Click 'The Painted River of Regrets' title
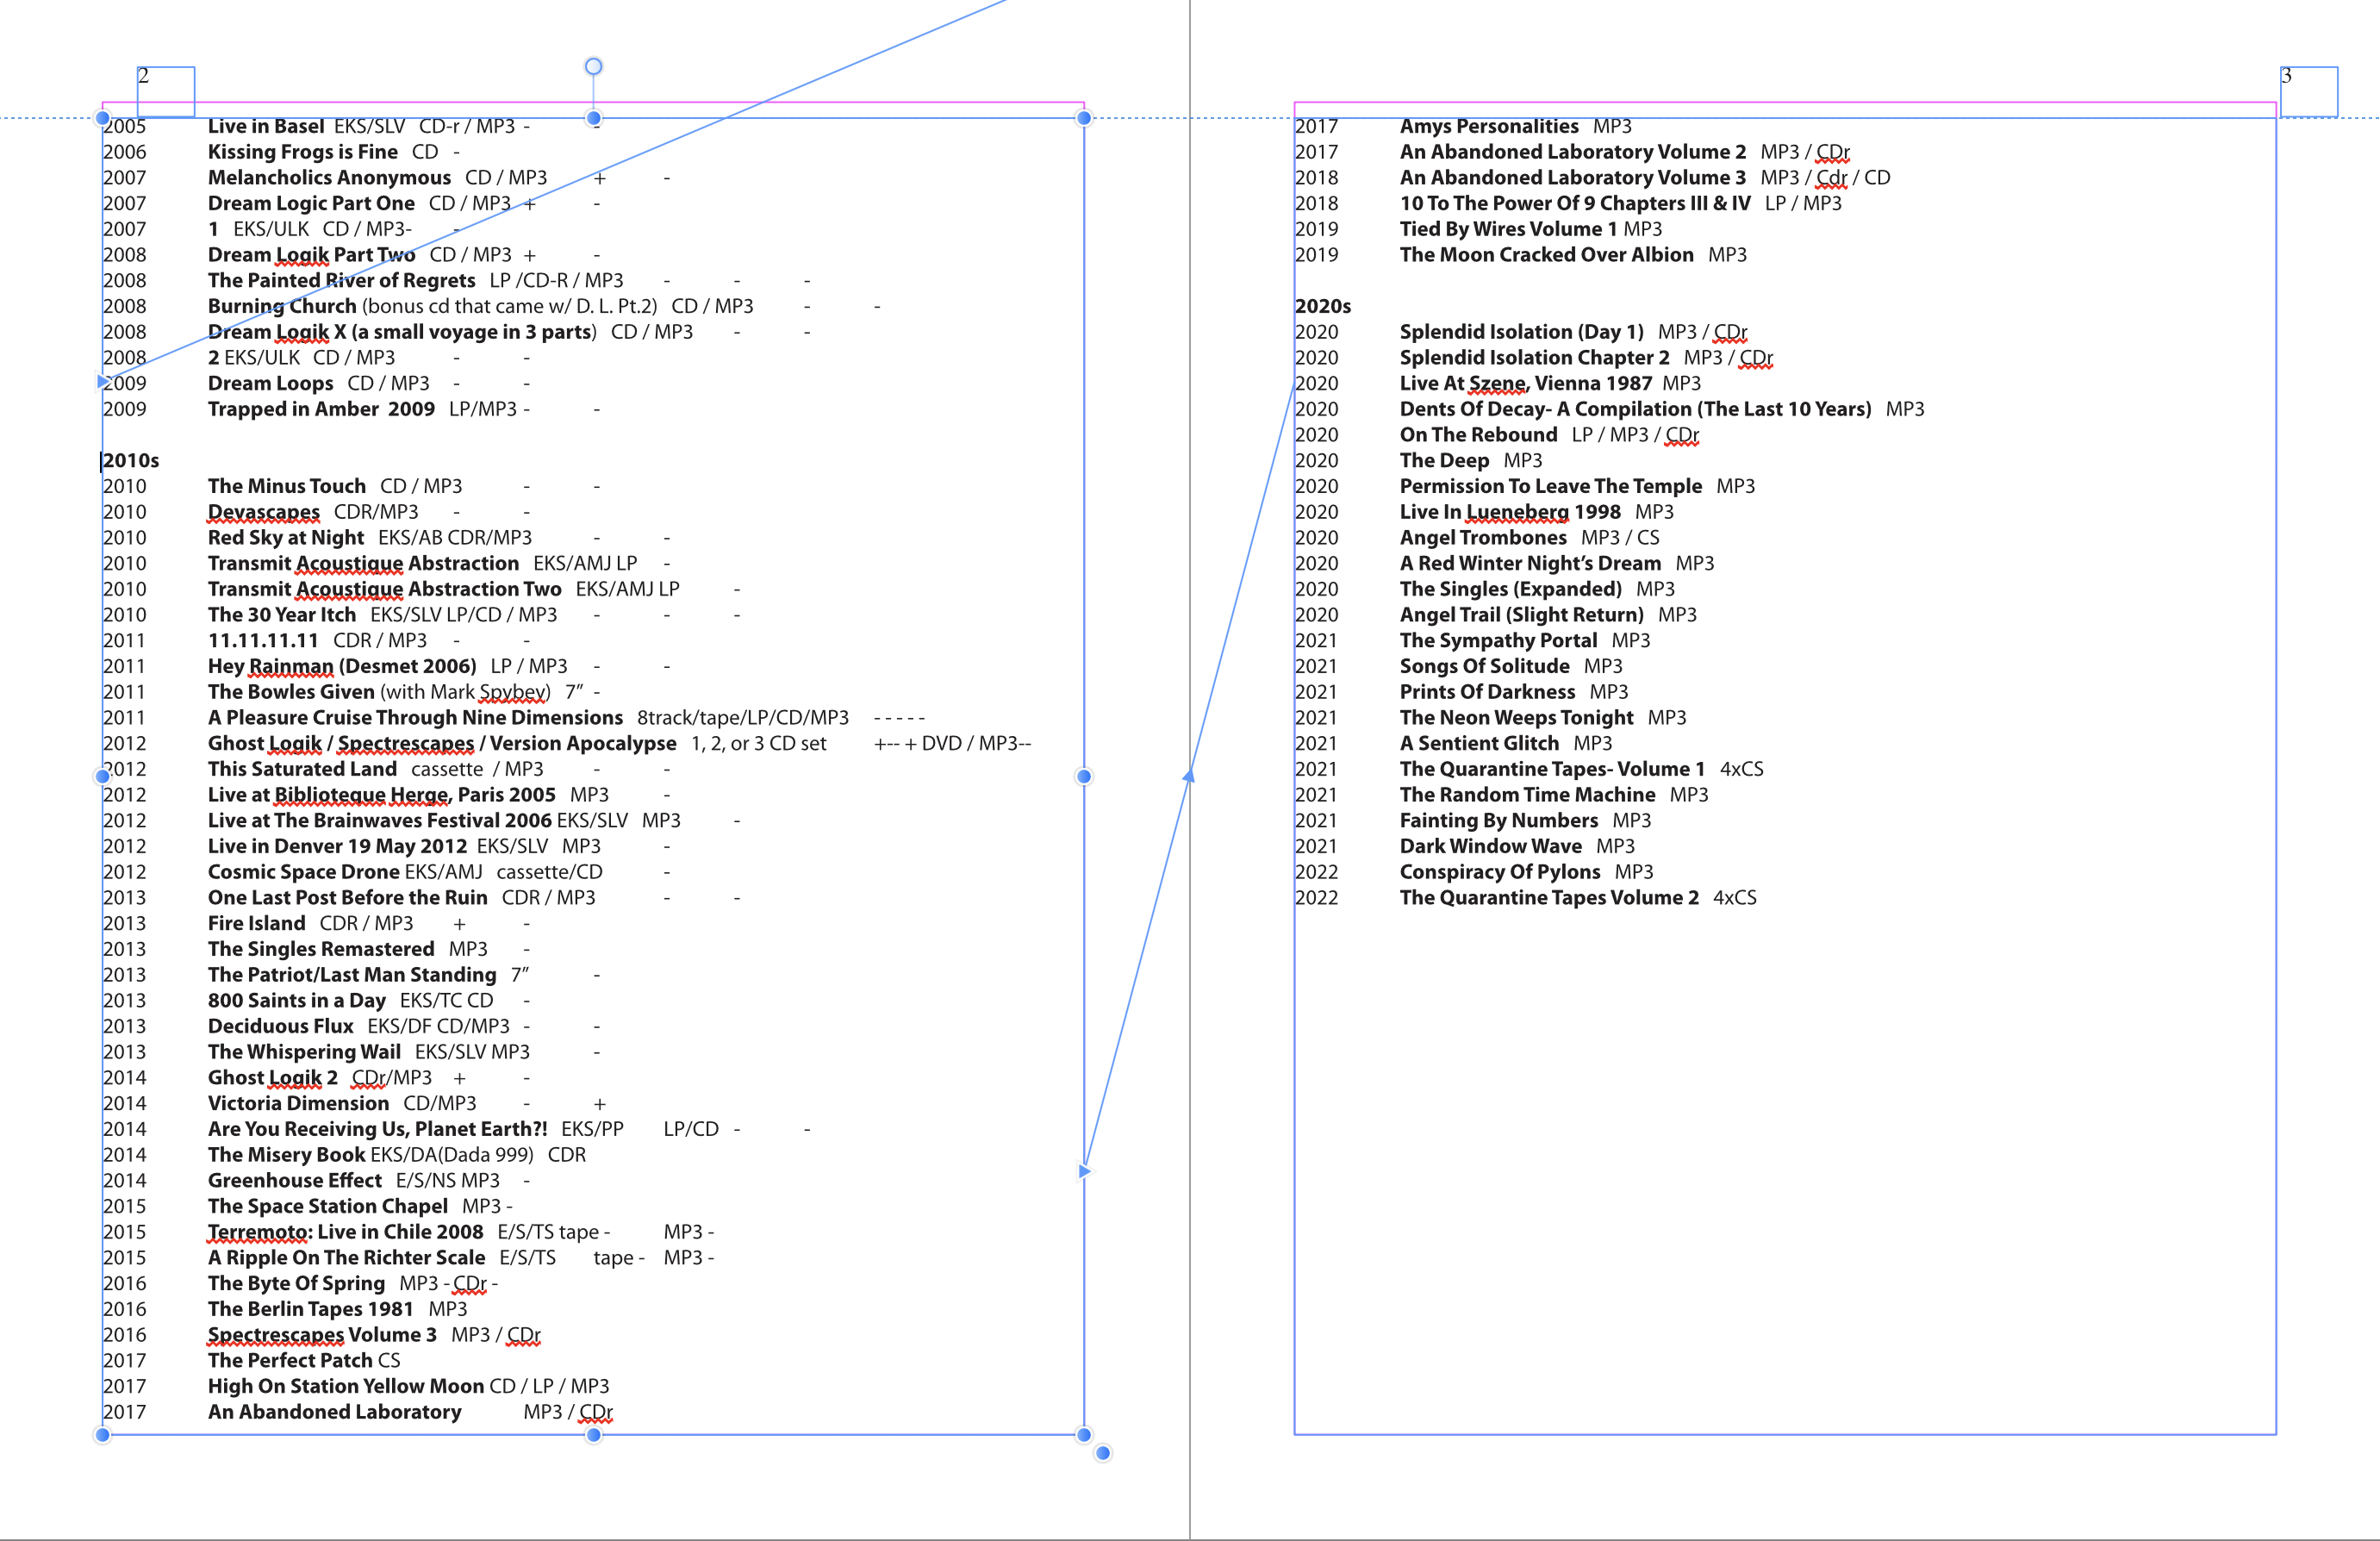This screenshot has height=1541, width=2380. 341,280
